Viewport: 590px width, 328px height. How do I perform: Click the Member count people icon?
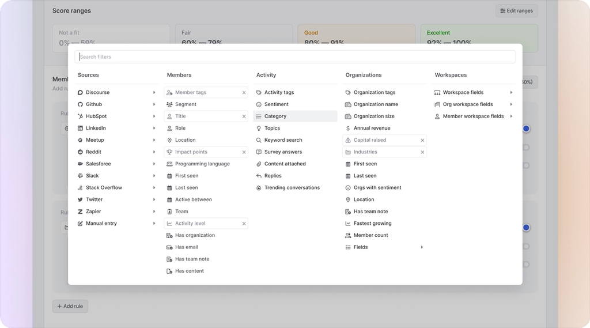click(347, 235)
